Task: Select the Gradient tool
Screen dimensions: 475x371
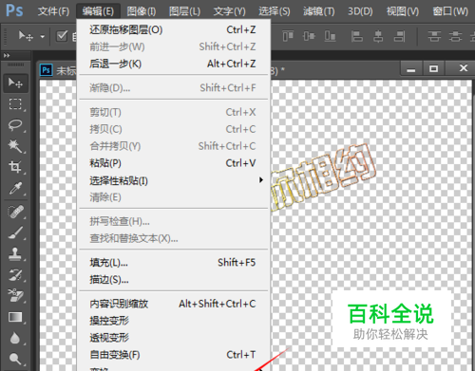Action: coord(15,317)
